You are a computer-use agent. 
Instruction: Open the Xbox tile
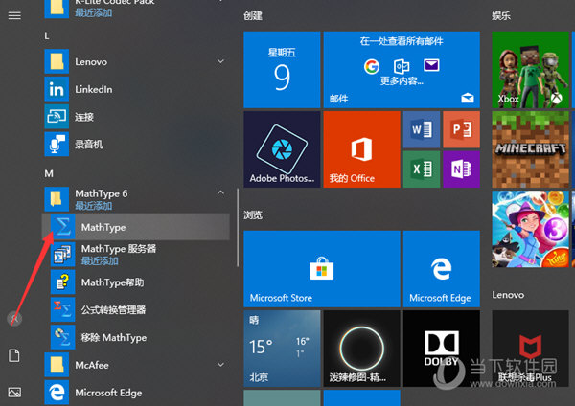point(530,70)
